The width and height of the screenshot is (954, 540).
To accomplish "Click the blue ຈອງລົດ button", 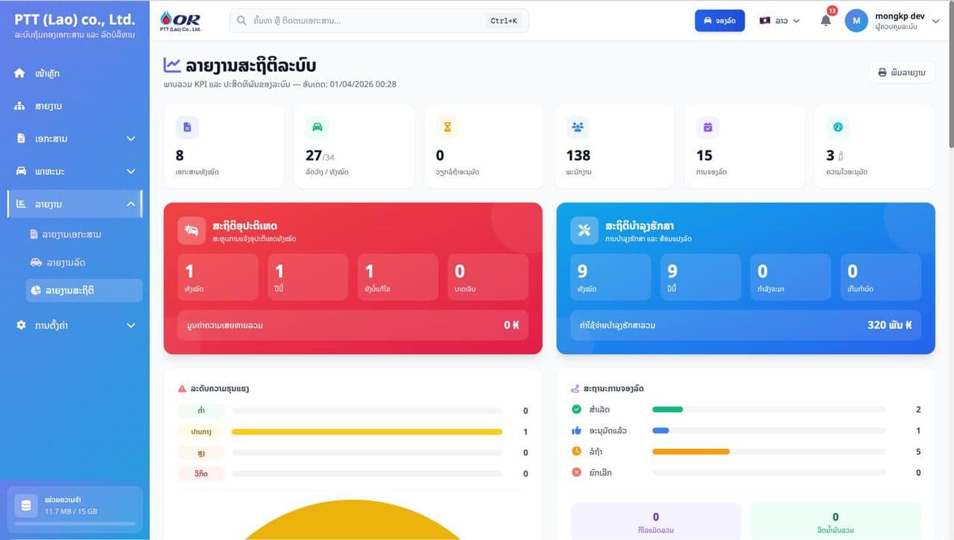I will 719,21.
